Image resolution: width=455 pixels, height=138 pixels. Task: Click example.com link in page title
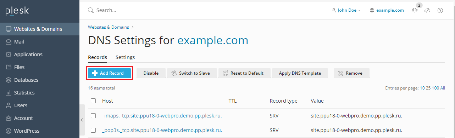click(x=213, y=40)
